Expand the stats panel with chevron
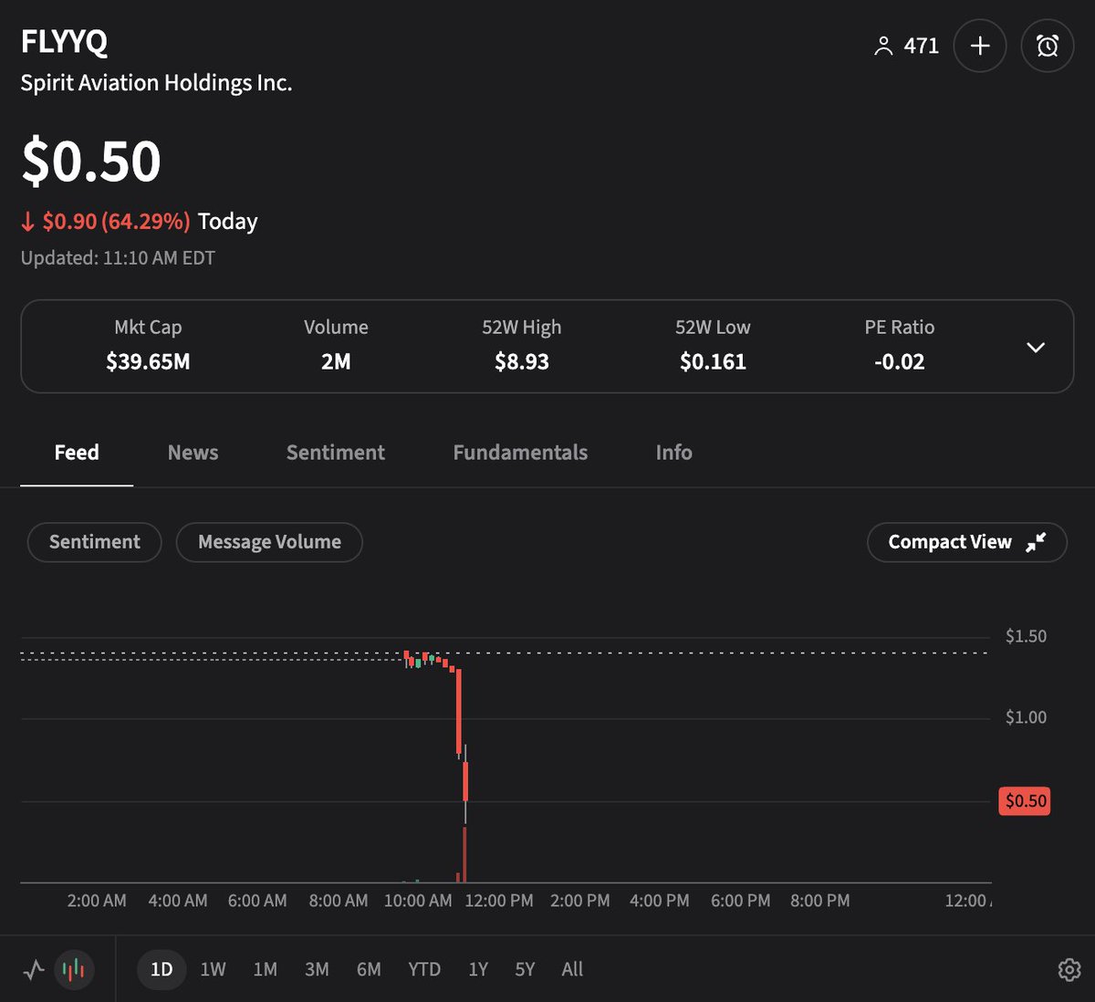The width and height of the screenshot is (1095, 1002). tap(1036, 347)
